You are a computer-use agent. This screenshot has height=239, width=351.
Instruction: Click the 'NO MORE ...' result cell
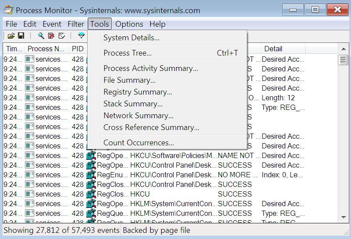(x=238, y=175)
